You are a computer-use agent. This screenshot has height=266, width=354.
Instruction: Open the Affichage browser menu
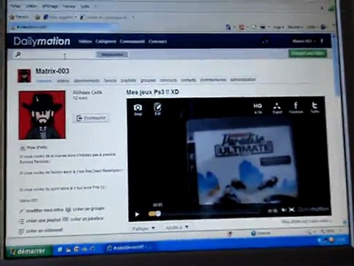pyautogui.click(x=50, y=6)
